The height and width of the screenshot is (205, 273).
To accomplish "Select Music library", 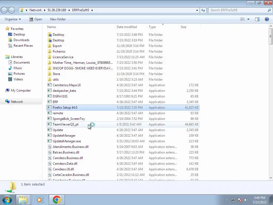I will (18, 68).
